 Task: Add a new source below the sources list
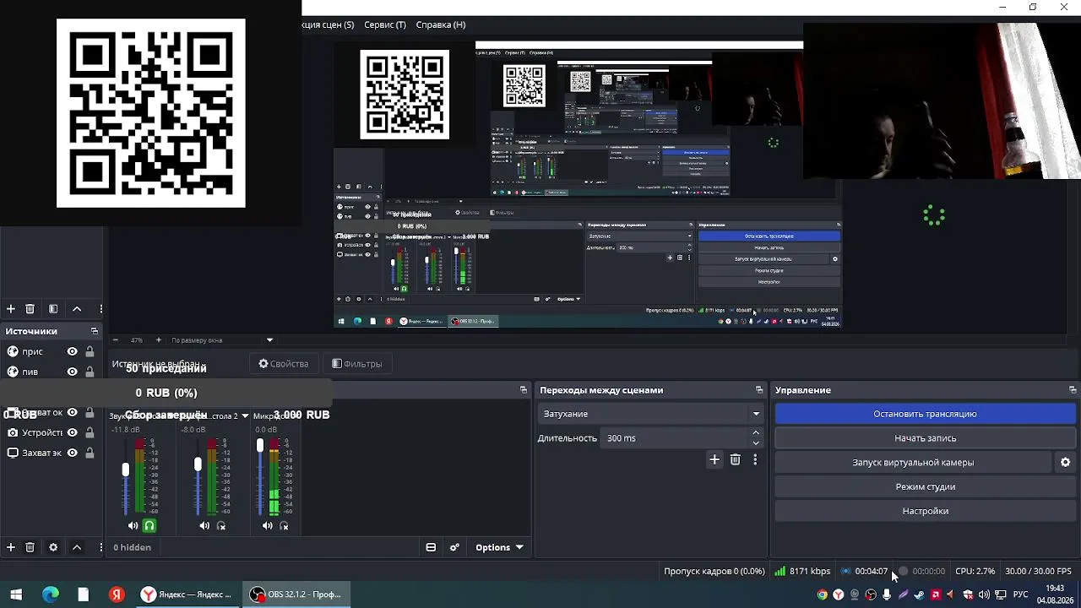(x=11, y=547)
